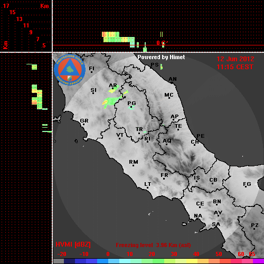Click the PZ city label
This screenshot has height=264, width=264.
click(x=254, y=225)
